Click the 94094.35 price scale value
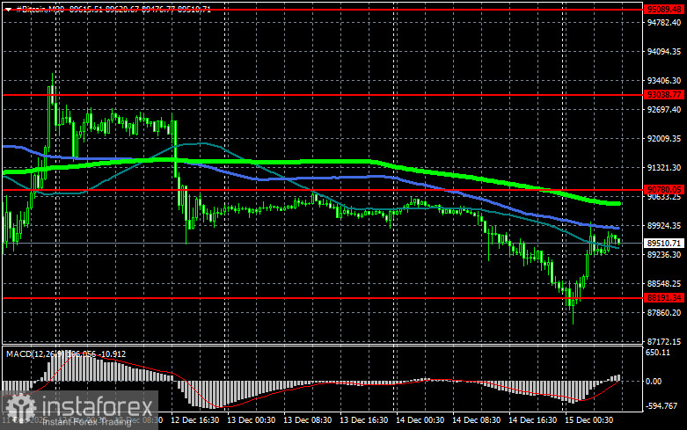Image resolution: width=687 pixels, height=430 pixels. coord(664,52)
